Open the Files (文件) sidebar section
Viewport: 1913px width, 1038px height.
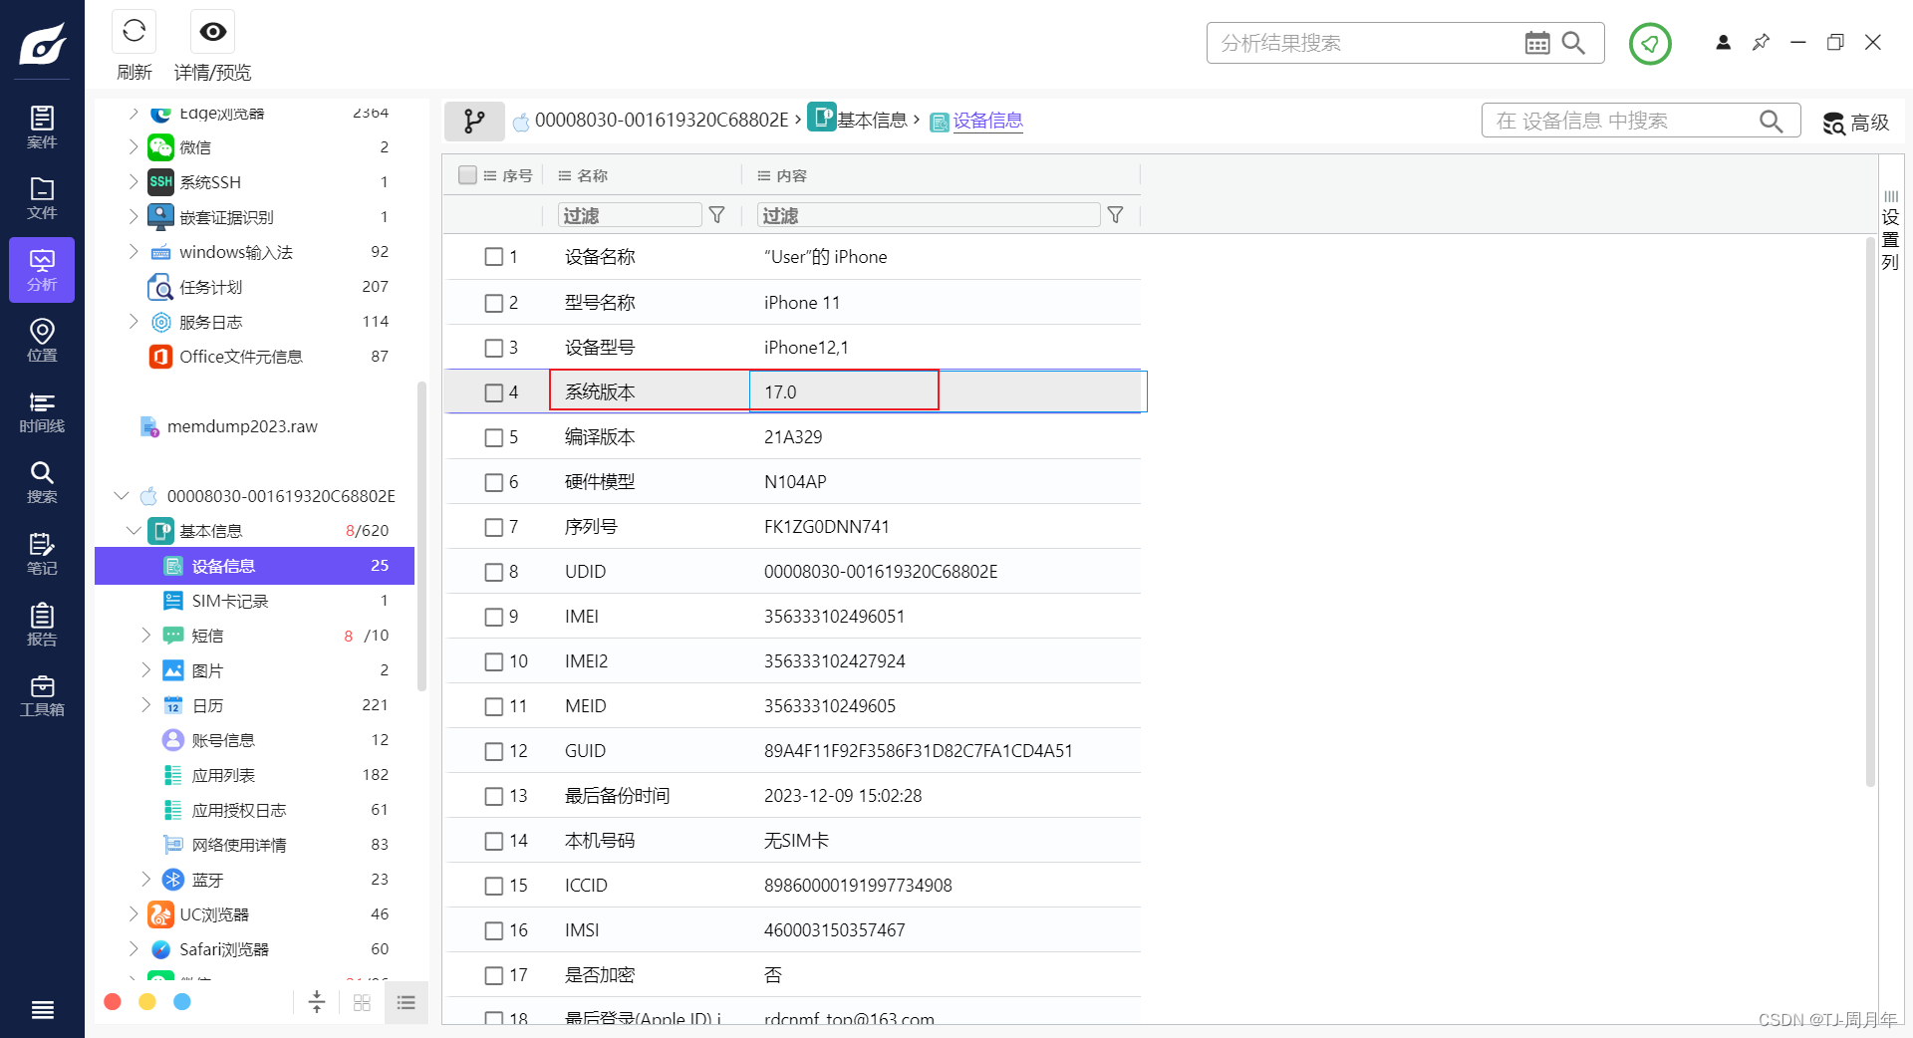pos(42,198)
